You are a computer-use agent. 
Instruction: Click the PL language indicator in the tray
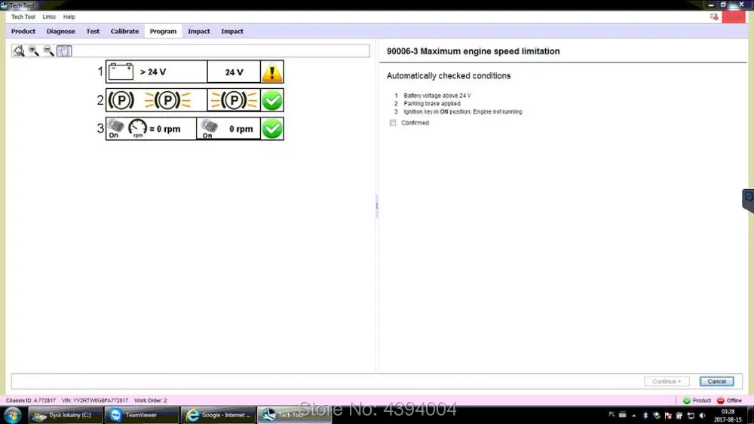[x=611, y=414]
